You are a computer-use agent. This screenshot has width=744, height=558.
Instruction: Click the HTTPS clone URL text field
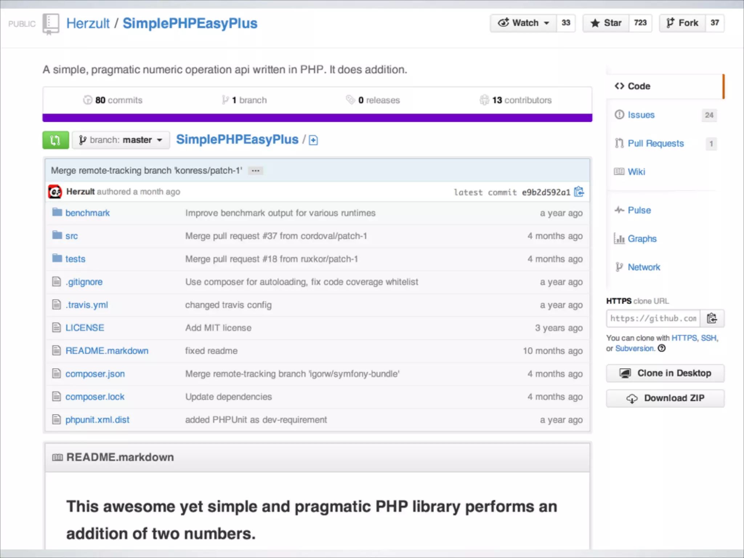click(x=653, y=319)
